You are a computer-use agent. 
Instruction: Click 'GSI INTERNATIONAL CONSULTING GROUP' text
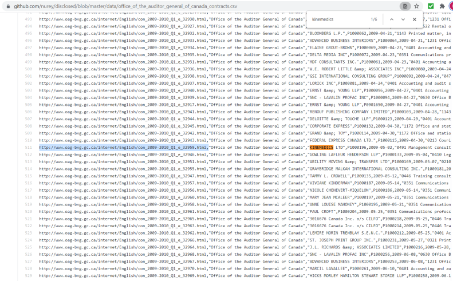pyautogui.click(x=349, y=76)
